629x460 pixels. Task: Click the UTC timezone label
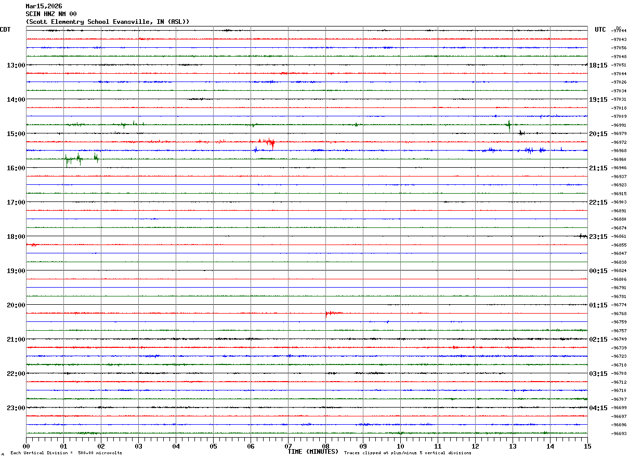(x=600, y=30)
